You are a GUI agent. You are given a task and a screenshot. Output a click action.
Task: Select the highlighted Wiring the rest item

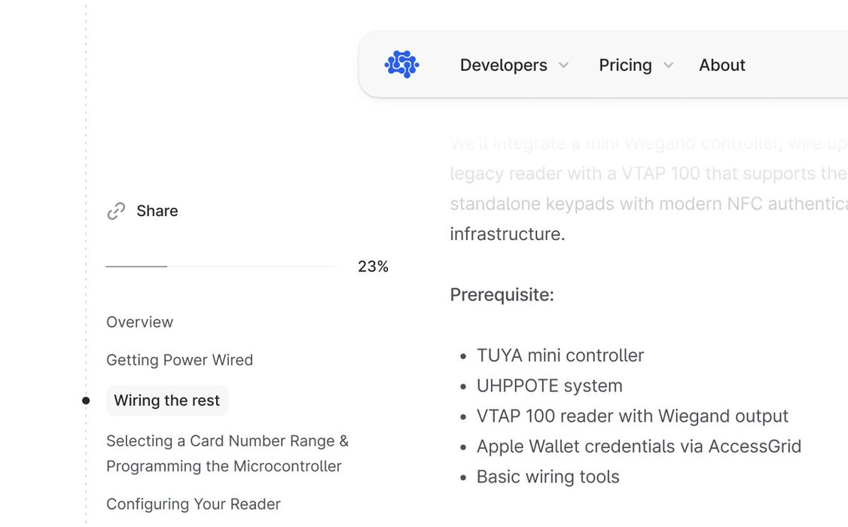click(x=166, y=401)
